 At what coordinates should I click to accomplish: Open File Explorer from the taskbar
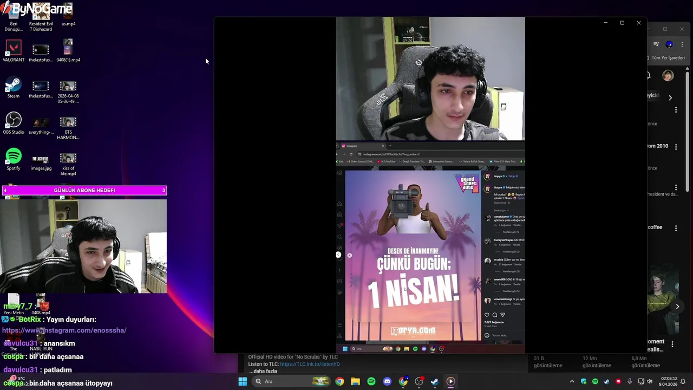(x=355, y=381)
